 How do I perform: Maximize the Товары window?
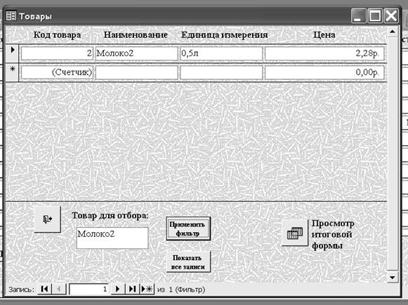375,16
